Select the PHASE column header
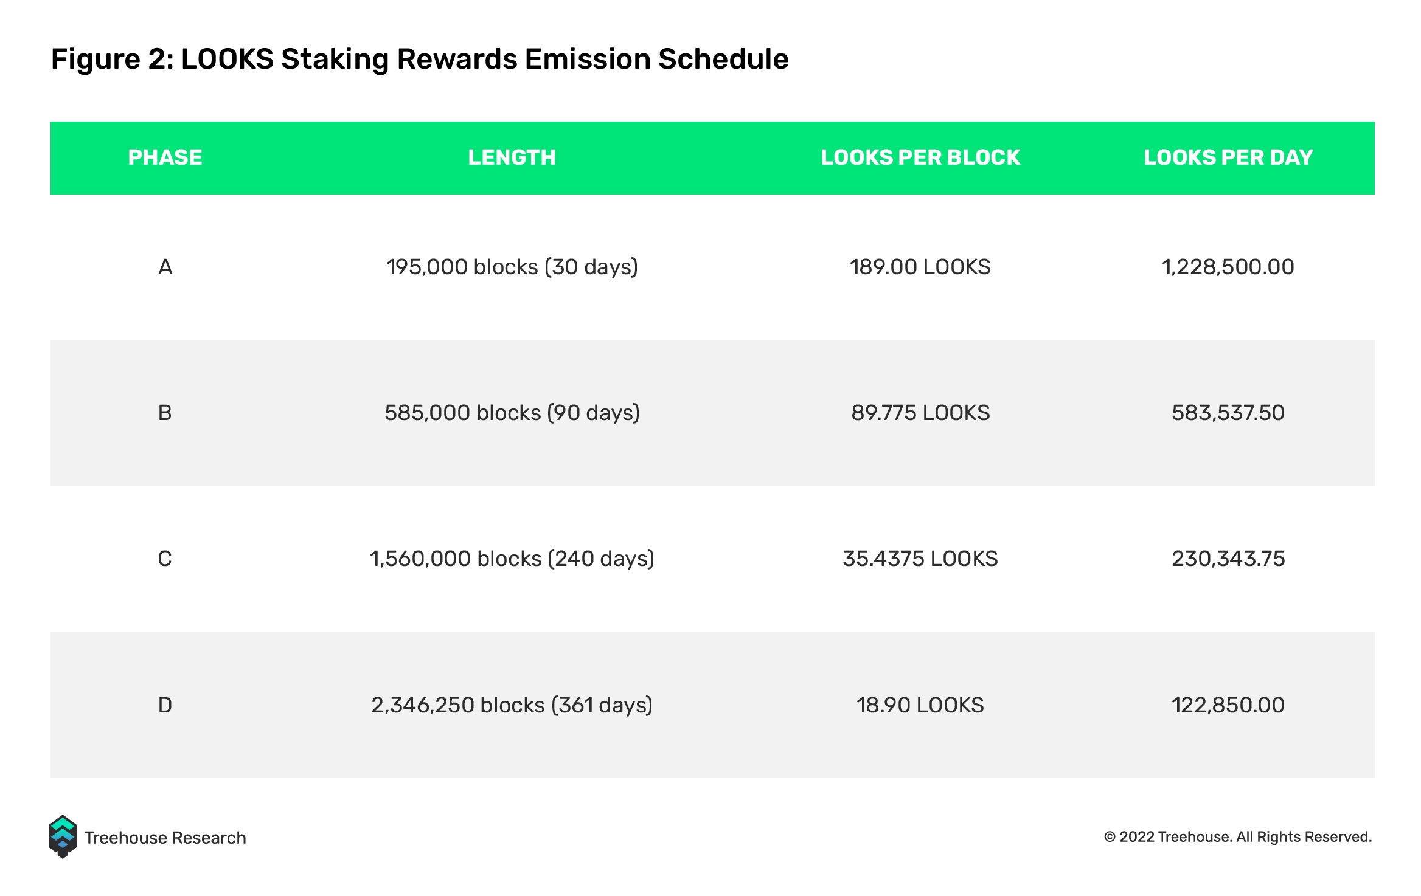The height and width of the screenshot is (896, 1421). [165, 157]
